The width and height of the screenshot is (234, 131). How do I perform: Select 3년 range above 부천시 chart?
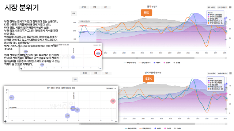coord(106,7)
